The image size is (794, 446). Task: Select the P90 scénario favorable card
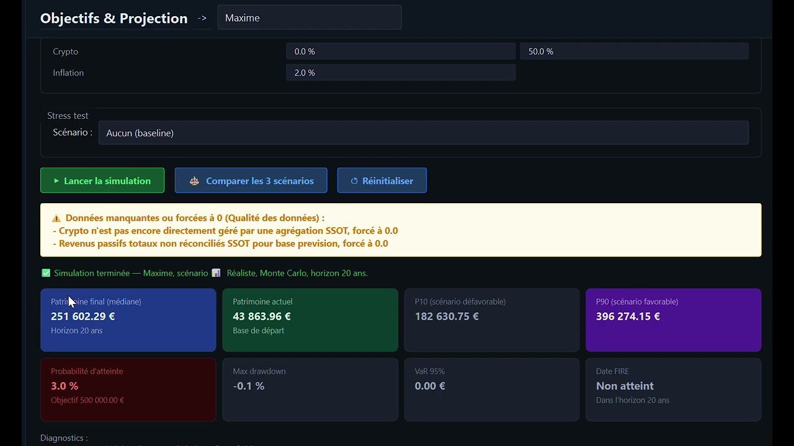coord(674,320)
